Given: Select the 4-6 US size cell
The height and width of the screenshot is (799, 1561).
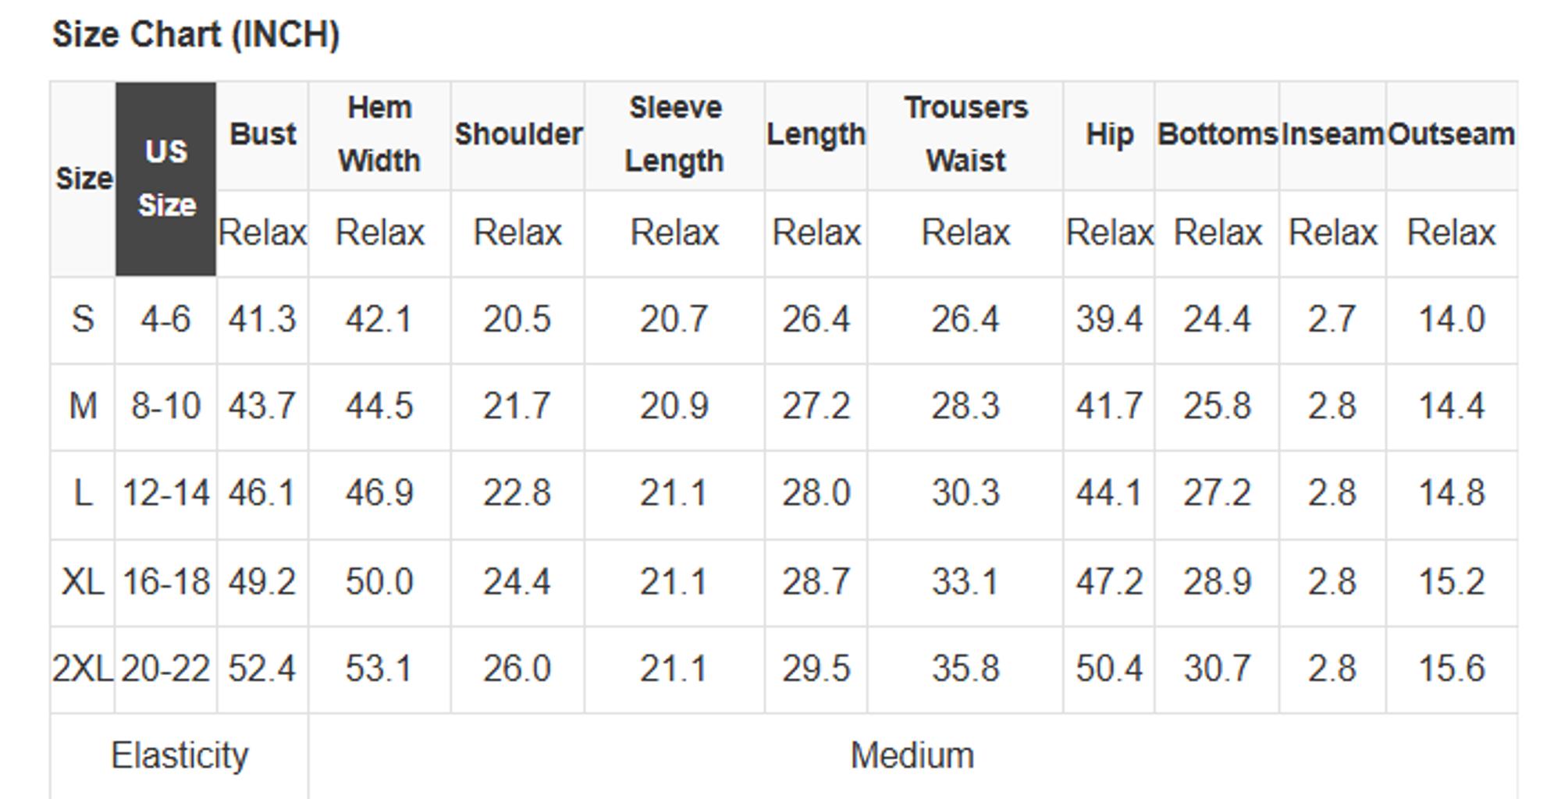Looking at the screenshot, I should 165,319.
